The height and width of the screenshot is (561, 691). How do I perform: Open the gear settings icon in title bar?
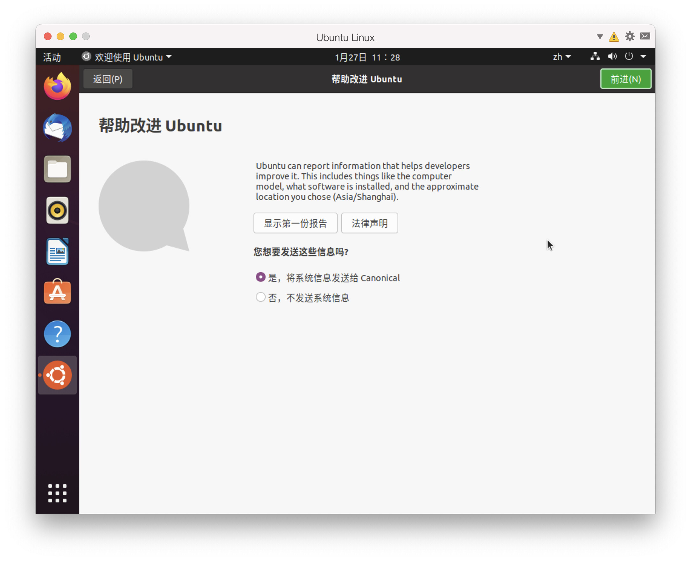point(630,37)
